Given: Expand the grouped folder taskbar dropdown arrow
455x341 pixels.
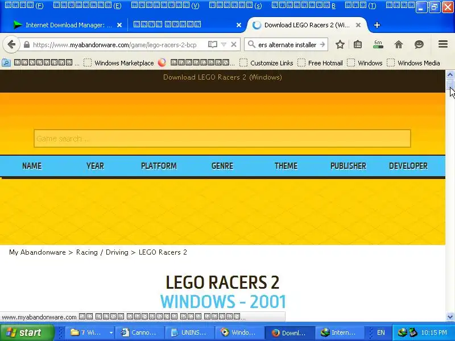Looking at the screenshot, I should point(111,332).
